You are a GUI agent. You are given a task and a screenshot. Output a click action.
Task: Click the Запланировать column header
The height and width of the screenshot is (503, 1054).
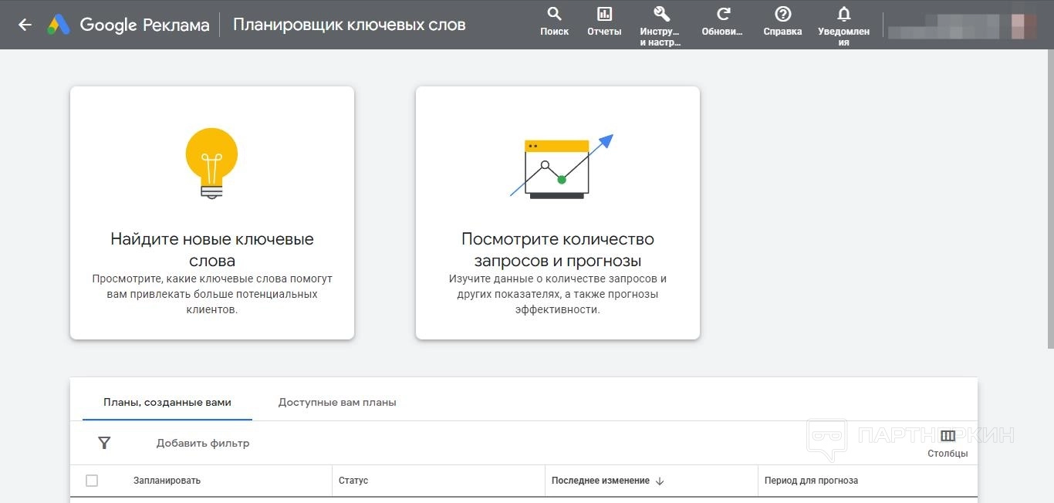(167, 481)
